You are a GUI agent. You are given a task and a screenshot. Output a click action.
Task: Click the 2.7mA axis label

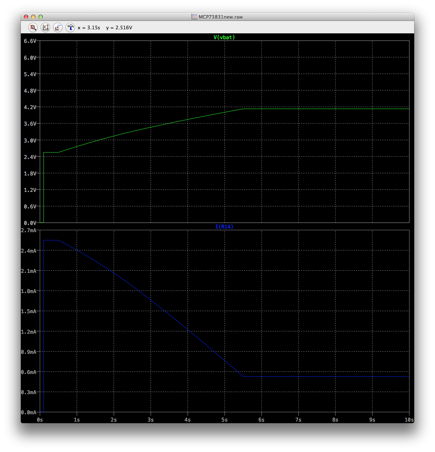(x=29, y=230)
